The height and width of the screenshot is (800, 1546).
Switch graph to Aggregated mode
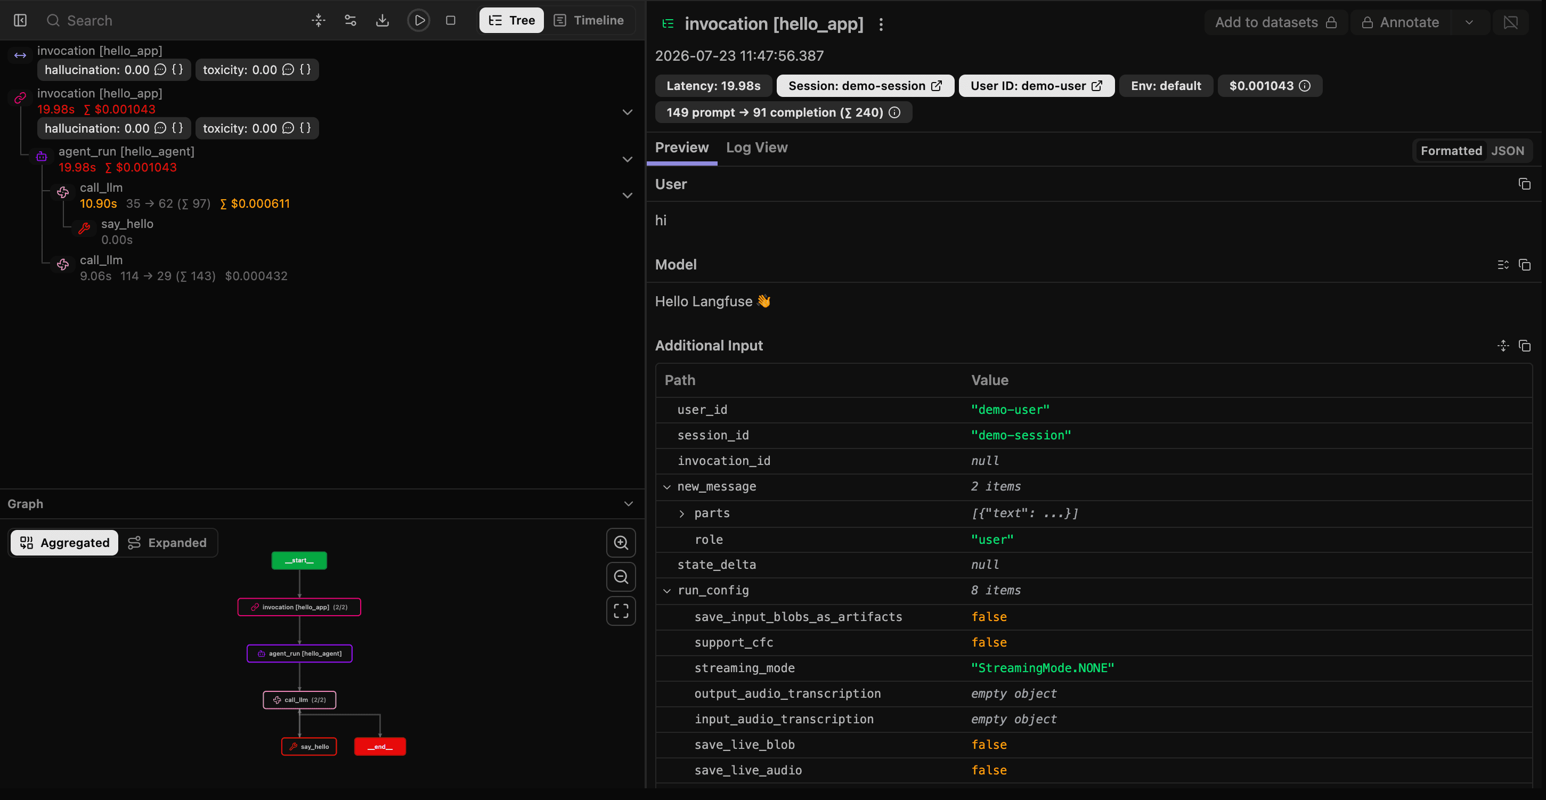coord(64,543)
